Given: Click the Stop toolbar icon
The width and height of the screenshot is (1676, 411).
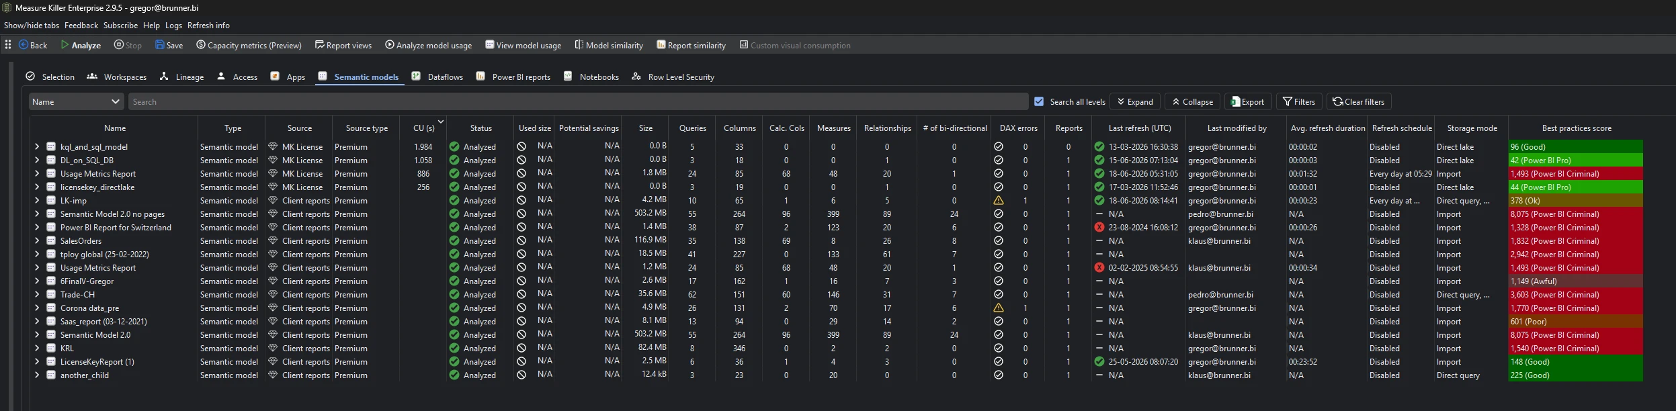Looking at the screenshot, I should (x=128, y=45).
